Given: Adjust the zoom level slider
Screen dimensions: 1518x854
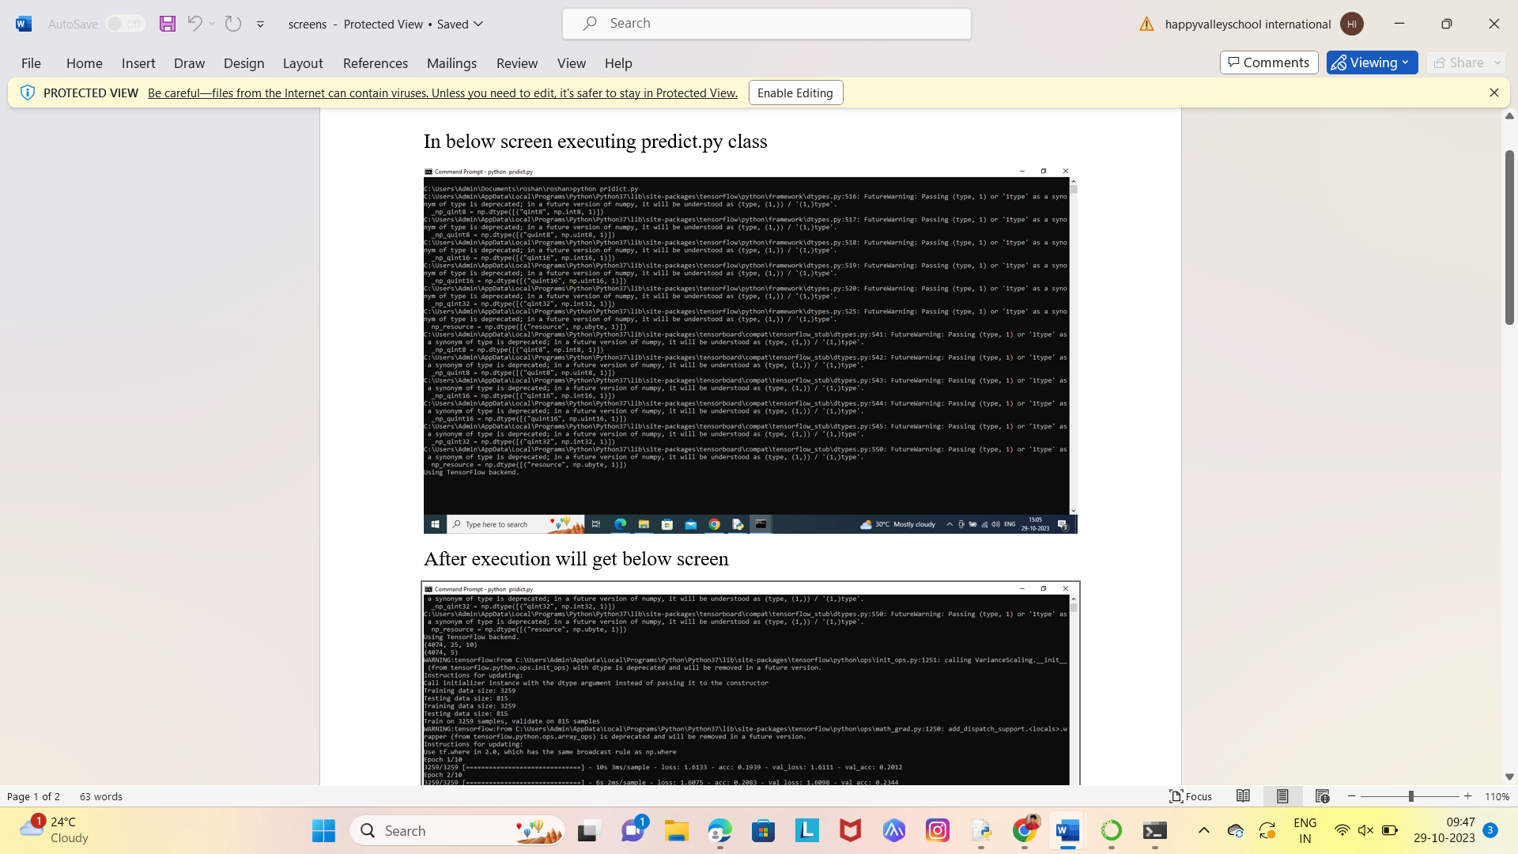Looking at the screenshot, I should tap(1410, 796).
